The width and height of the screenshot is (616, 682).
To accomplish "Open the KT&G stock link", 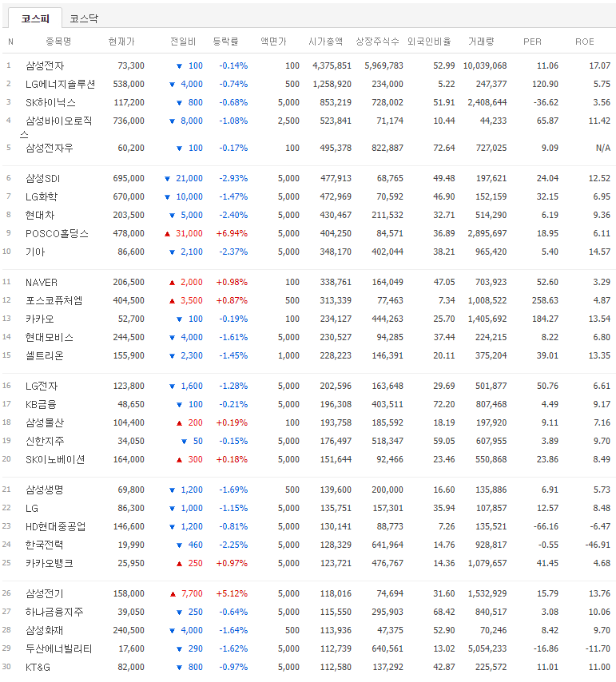I will (38, 667).
